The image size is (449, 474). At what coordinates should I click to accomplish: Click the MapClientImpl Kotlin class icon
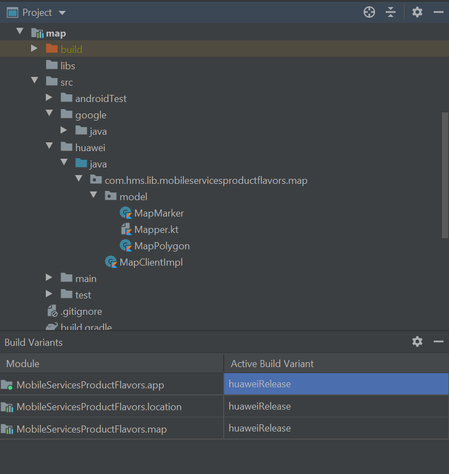111,262
